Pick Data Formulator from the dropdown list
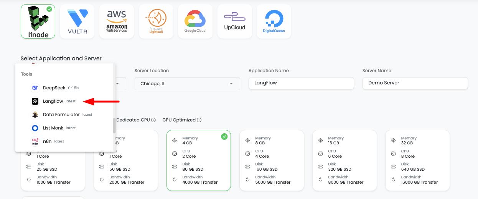Image resolution: width=478 pixels, height=199 pixels. click(61, 115)
